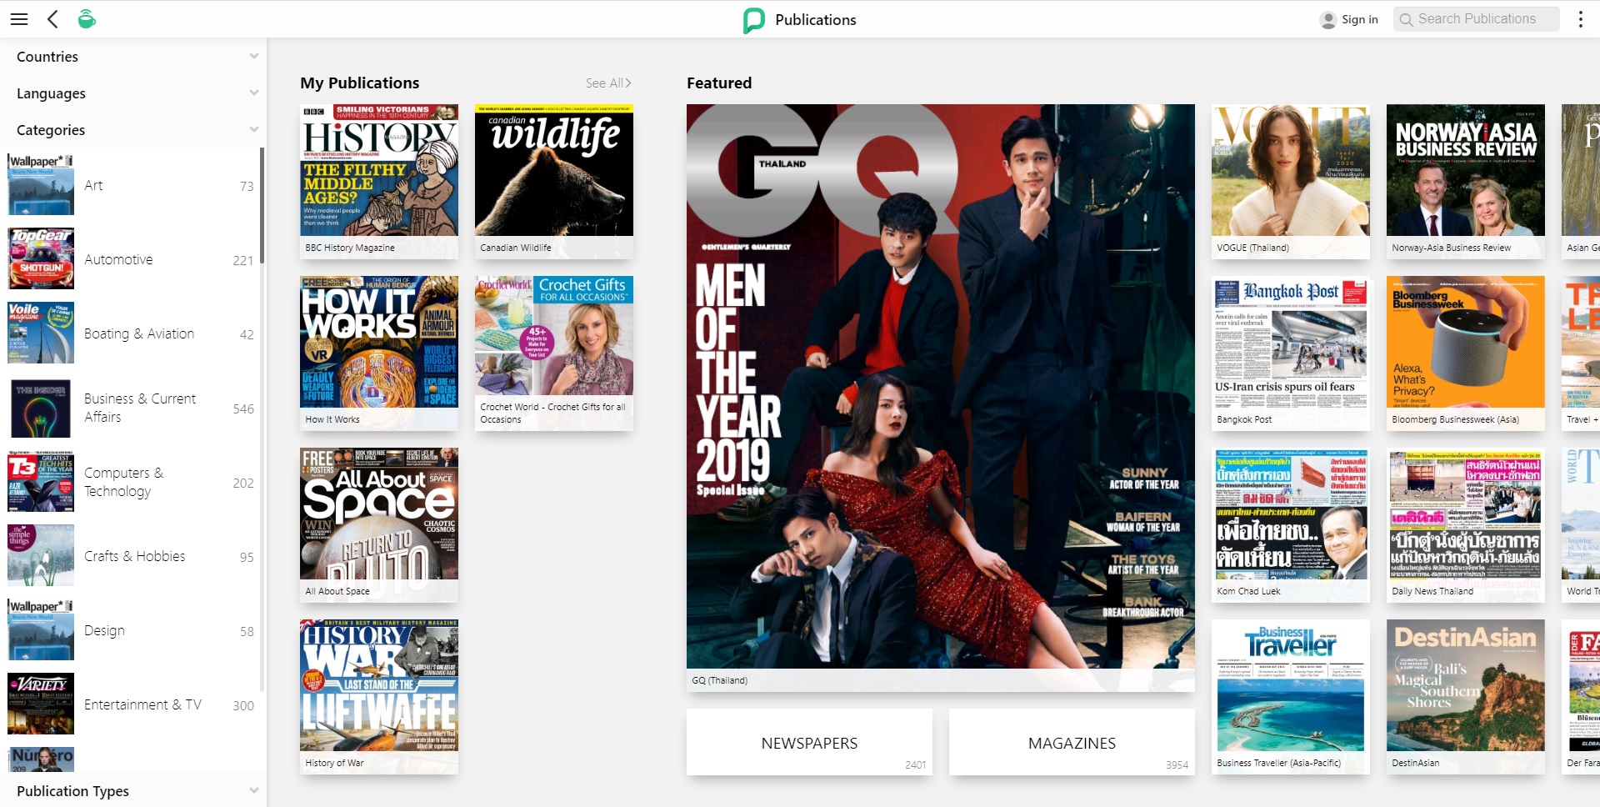1600x807 pixels.
Task: Open Norway-Asia Business Review cover
Action: coord(1466,181)
